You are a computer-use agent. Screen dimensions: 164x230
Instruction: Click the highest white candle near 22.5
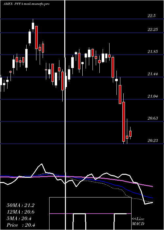33,26
